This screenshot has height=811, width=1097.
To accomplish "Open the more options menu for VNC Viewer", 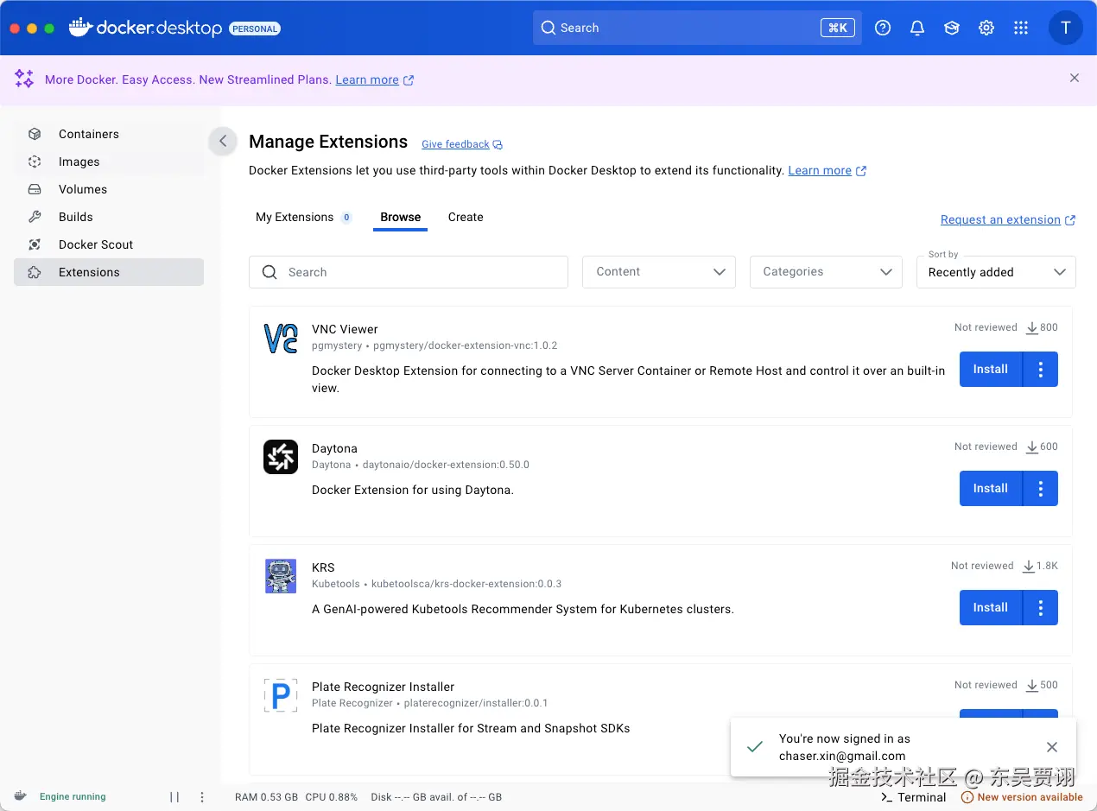I will (1041, 370).
